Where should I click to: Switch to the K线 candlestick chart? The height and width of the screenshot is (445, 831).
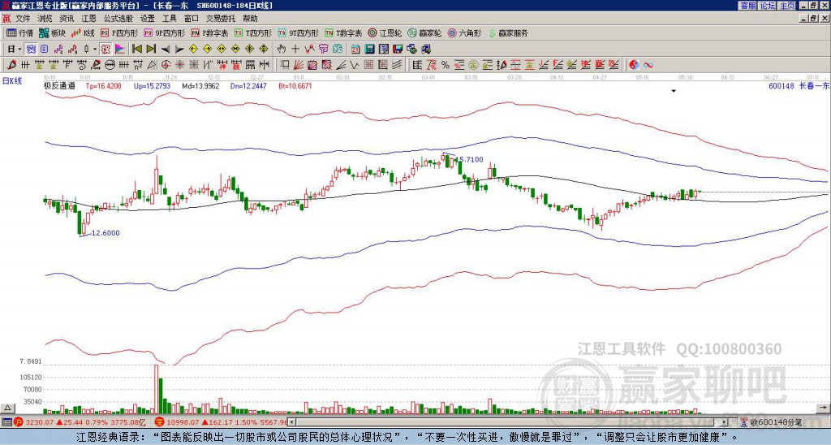click(83, 32)
